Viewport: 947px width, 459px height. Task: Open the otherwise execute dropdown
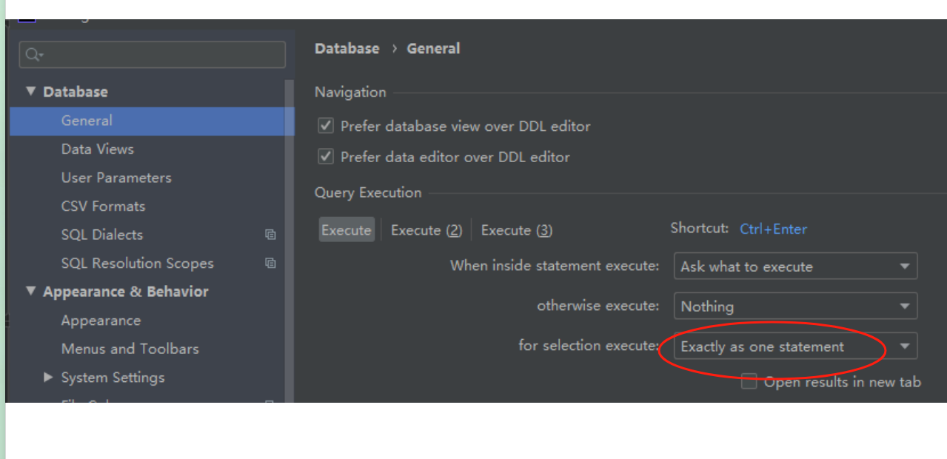[x=794, y=306]
